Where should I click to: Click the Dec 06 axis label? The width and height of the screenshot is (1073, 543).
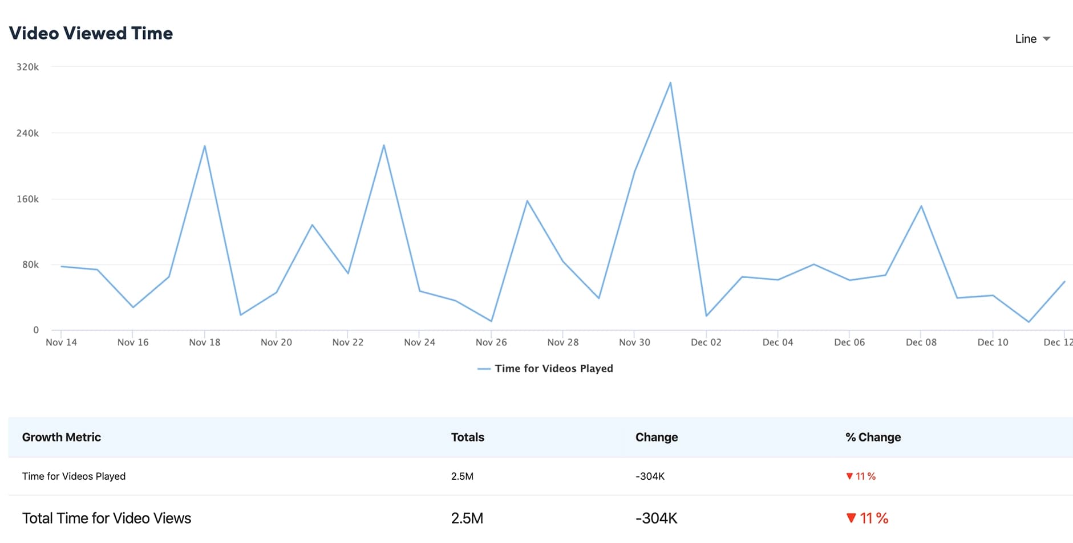point(849,342)
